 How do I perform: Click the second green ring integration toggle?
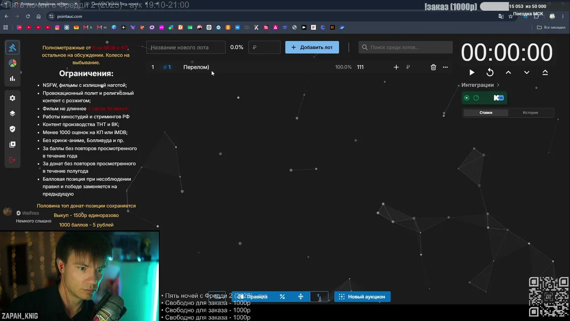click(476, 98)
